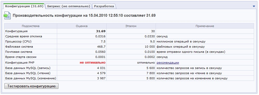259x95 pixels.
Task: Switch to the Конфигурация (31.69) tab
Action: (x=24, y=6)
